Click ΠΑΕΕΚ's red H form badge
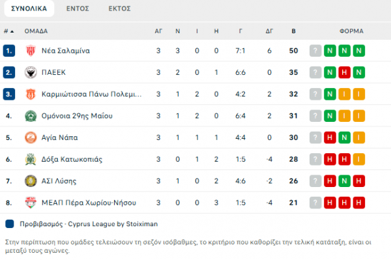Viewport: 391px width, 260px height. pos(344,72)
